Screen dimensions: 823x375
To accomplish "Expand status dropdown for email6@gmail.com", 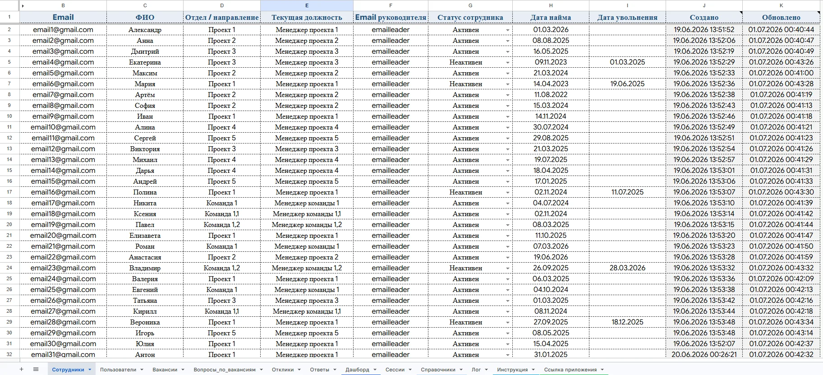I will [507, 84].
